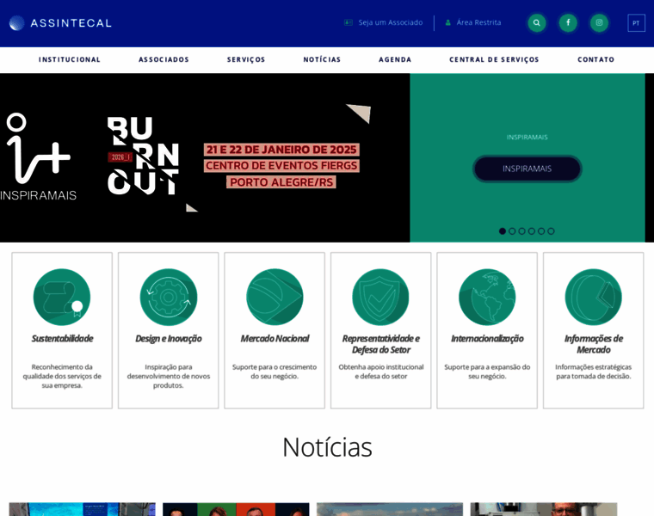Click text 'Suporte para a expansão do seu negócio'
Screen dimensions: 654x516
(x=487, y=372)
